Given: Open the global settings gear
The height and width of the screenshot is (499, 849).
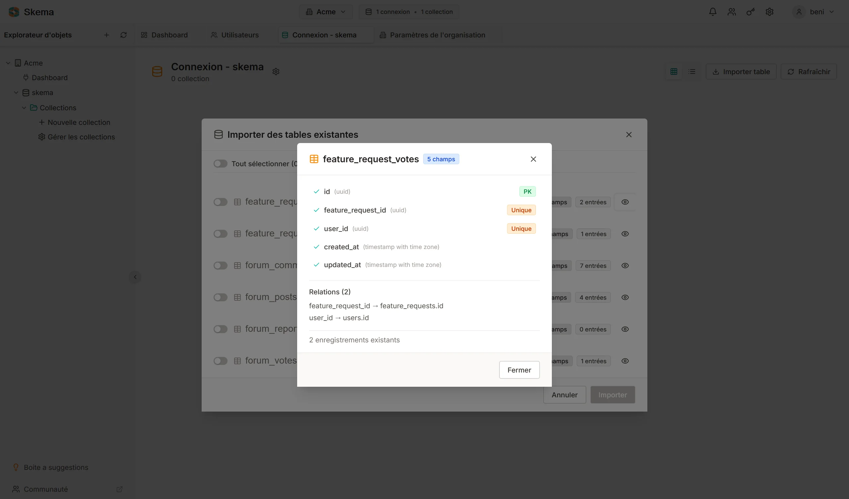Looking at the screenshot, I should [769, 12].
